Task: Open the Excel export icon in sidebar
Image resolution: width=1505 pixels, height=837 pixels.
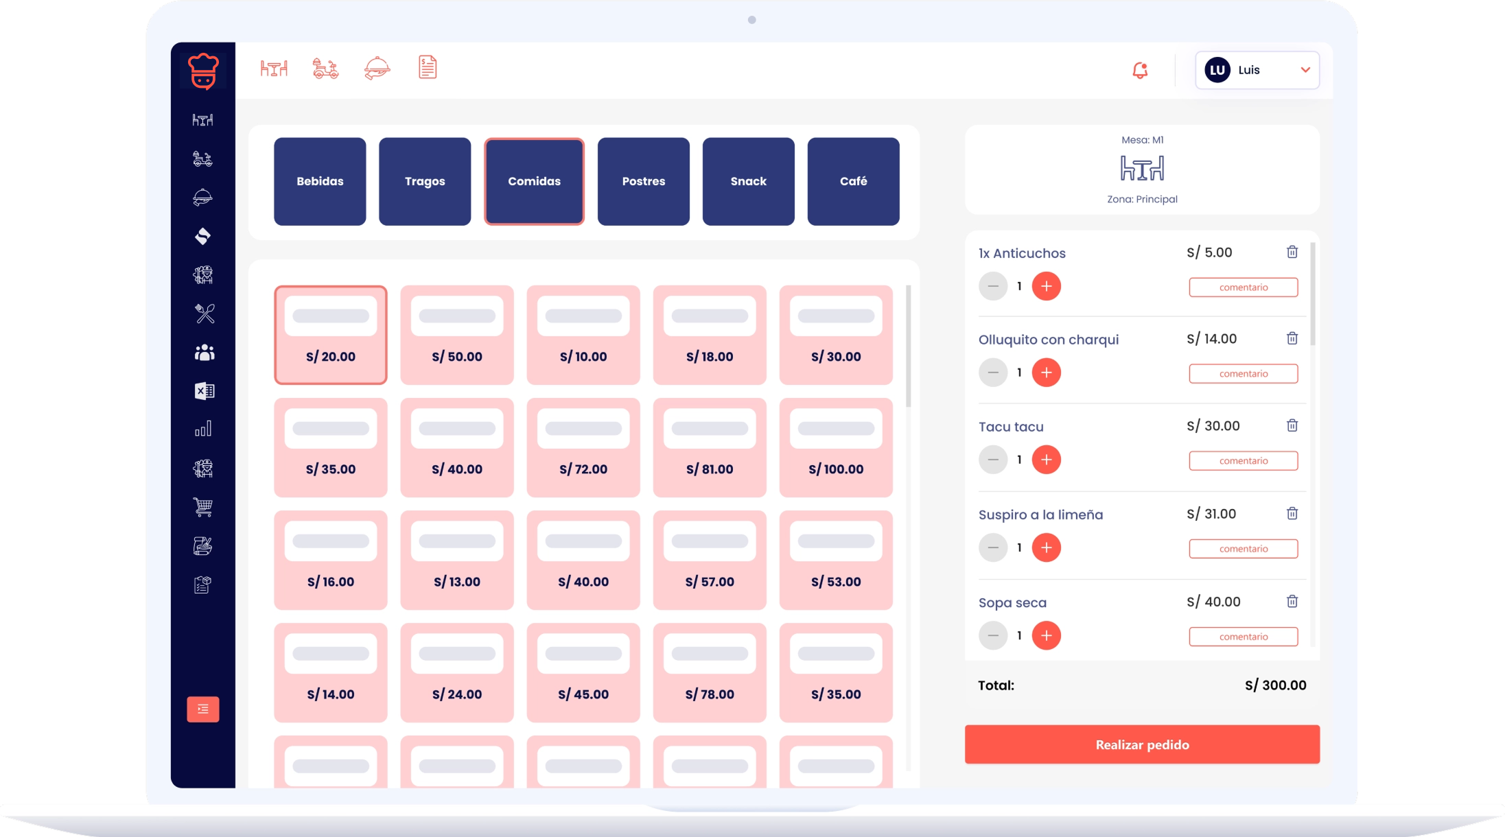Action: pos(204,391)
